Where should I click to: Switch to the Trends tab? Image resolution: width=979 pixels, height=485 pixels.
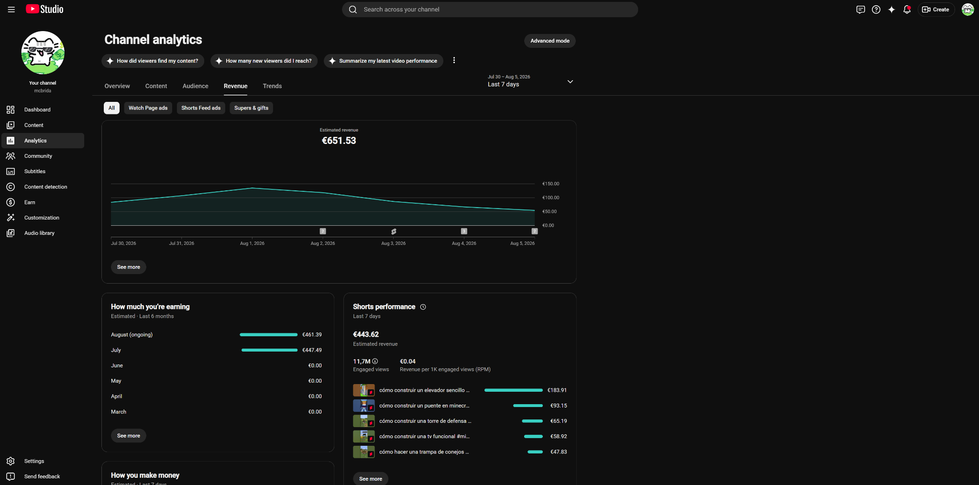272,86
